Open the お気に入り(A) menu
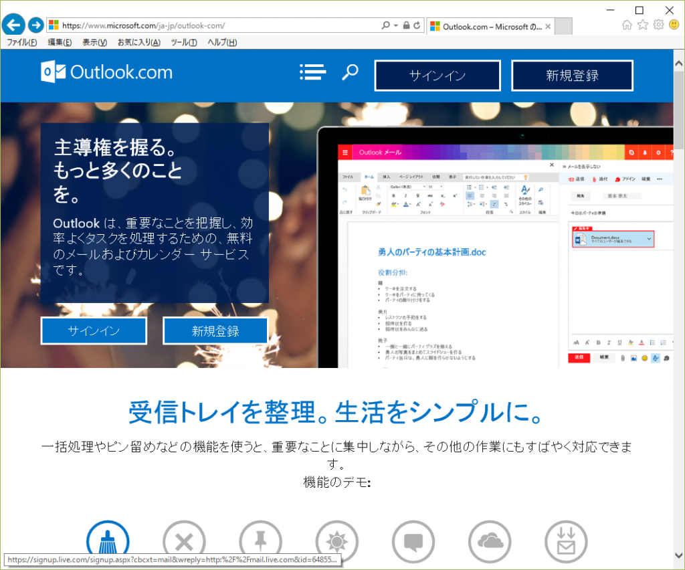 click(x=139, y=42)
